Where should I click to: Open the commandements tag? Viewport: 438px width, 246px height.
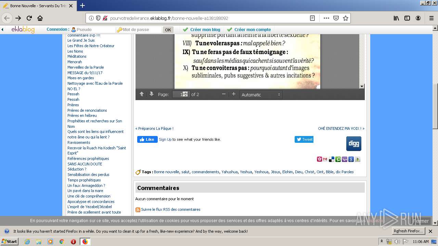pyautogui.click(x=205, y=172)
